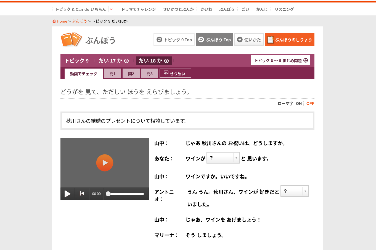Click skip-to-start icon in video controls

(x=82, y=194)
